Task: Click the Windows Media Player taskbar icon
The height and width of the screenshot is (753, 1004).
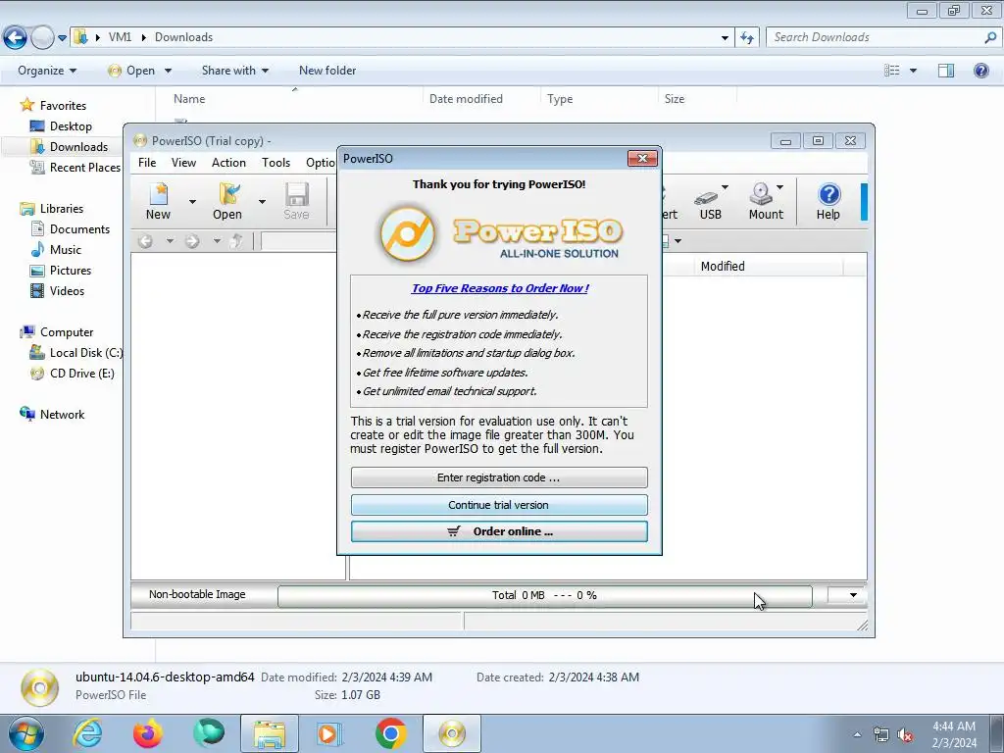Action: coord(330,733)
